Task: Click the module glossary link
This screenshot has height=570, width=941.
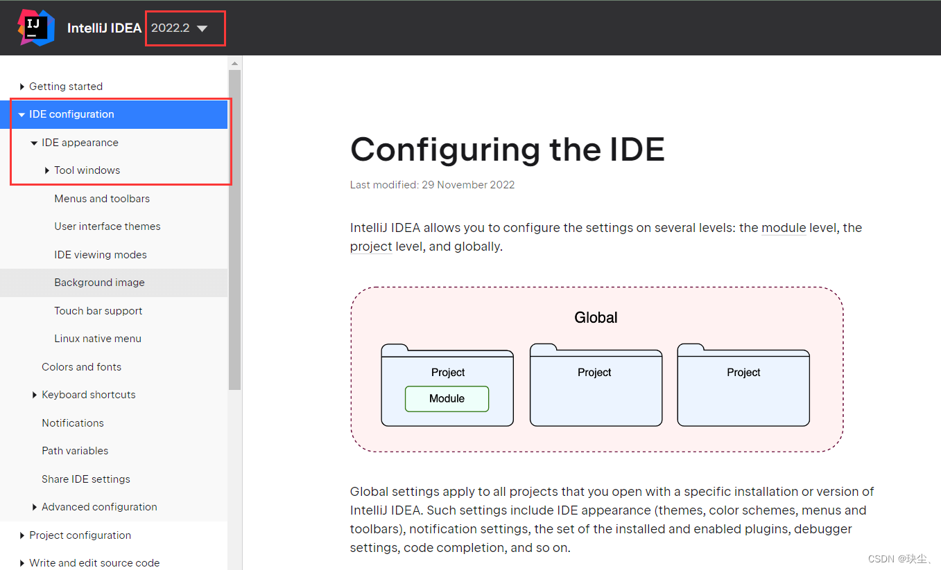Action: [x=784, y=228]
